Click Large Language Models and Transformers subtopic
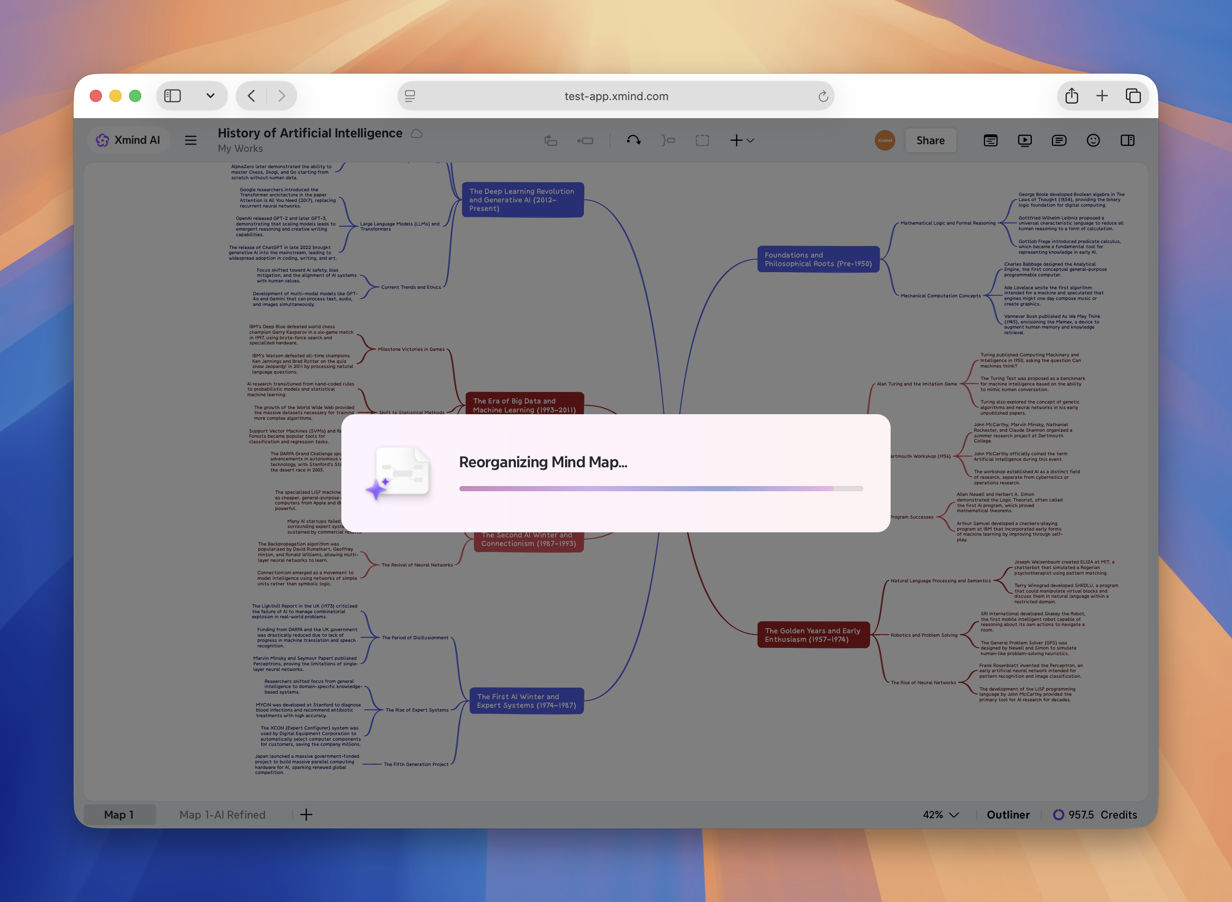The image size is (1232, 902). pos(400,226)
